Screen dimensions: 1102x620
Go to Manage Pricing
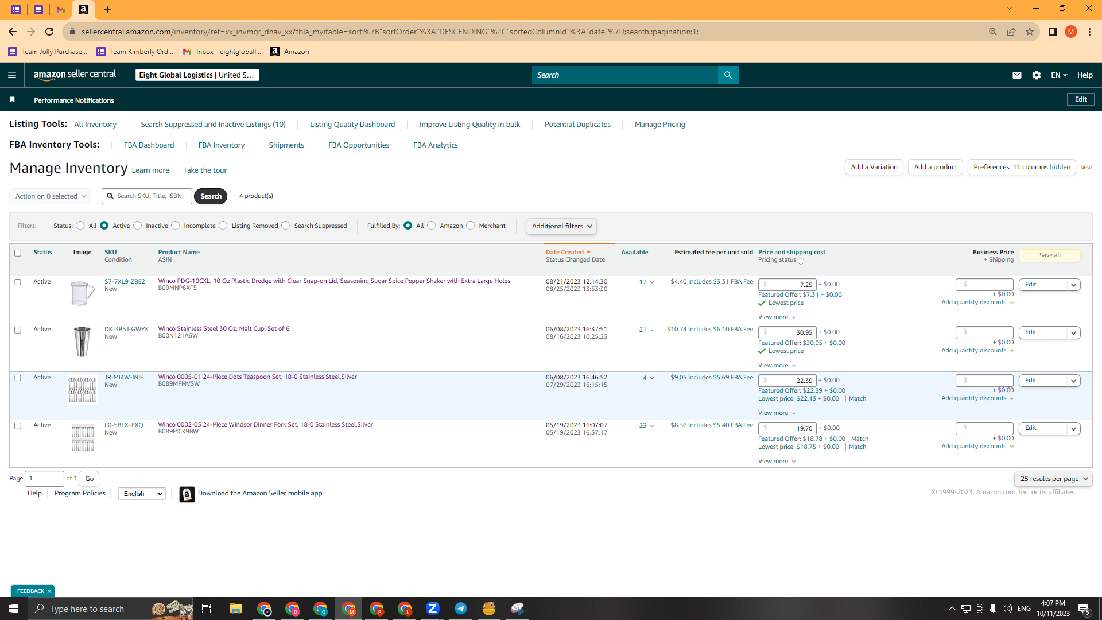click(x=660, y=125)
